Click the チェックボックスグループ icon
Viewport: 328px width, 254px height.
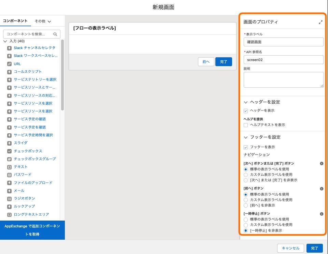coord(9,159)
